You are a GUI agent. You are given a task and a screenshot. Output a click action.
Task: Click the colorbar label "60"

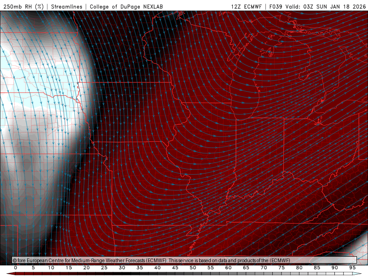(x=228, y=268)
